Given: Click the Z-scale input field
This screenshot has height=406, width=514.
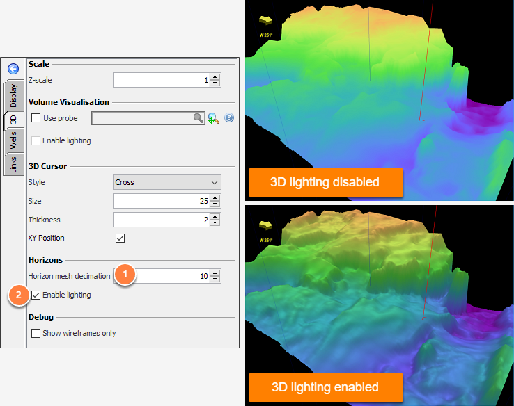Looking at the screenshot, I should pyautogui.click(x=162, y=80).
